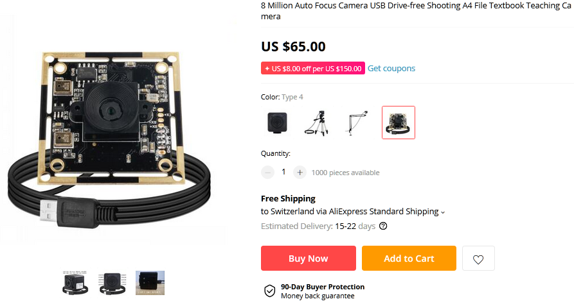
Task: Click the wishlist heart icon
Action: [478, 259]
